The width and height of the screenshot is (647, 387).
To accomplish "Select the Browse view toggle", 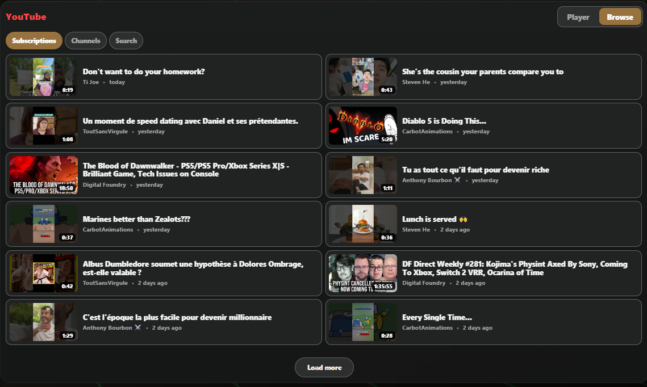I will pyautogui.click(x=620, y=18).
